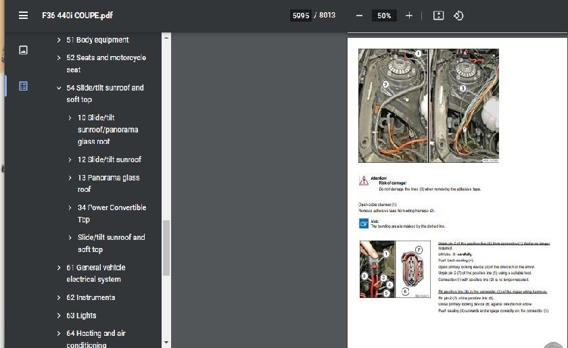Image resolution: width=568 pixels, height=348 pixels.
Task: Toggle the sidebar with hamburger menu icon
Action: pos(23,16)
